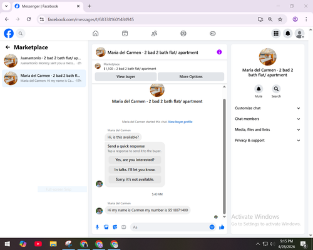The height and width of the screenshot is (250, 313).
Task: Open the Chrome install app icon
Action: 260,19
